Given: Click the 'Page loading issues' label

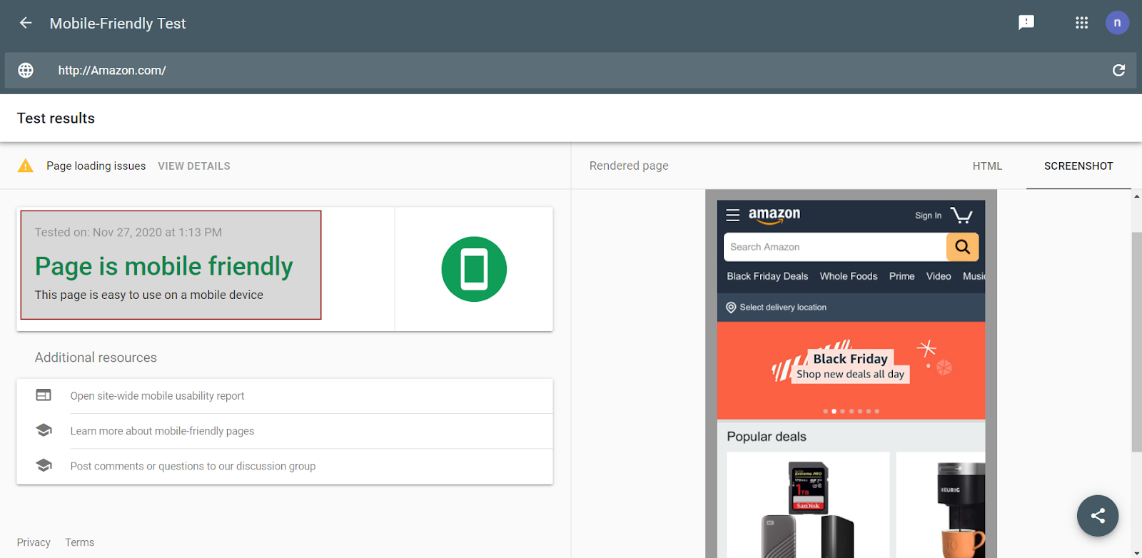Looking at the screenshot, I should tap(96, 166).
